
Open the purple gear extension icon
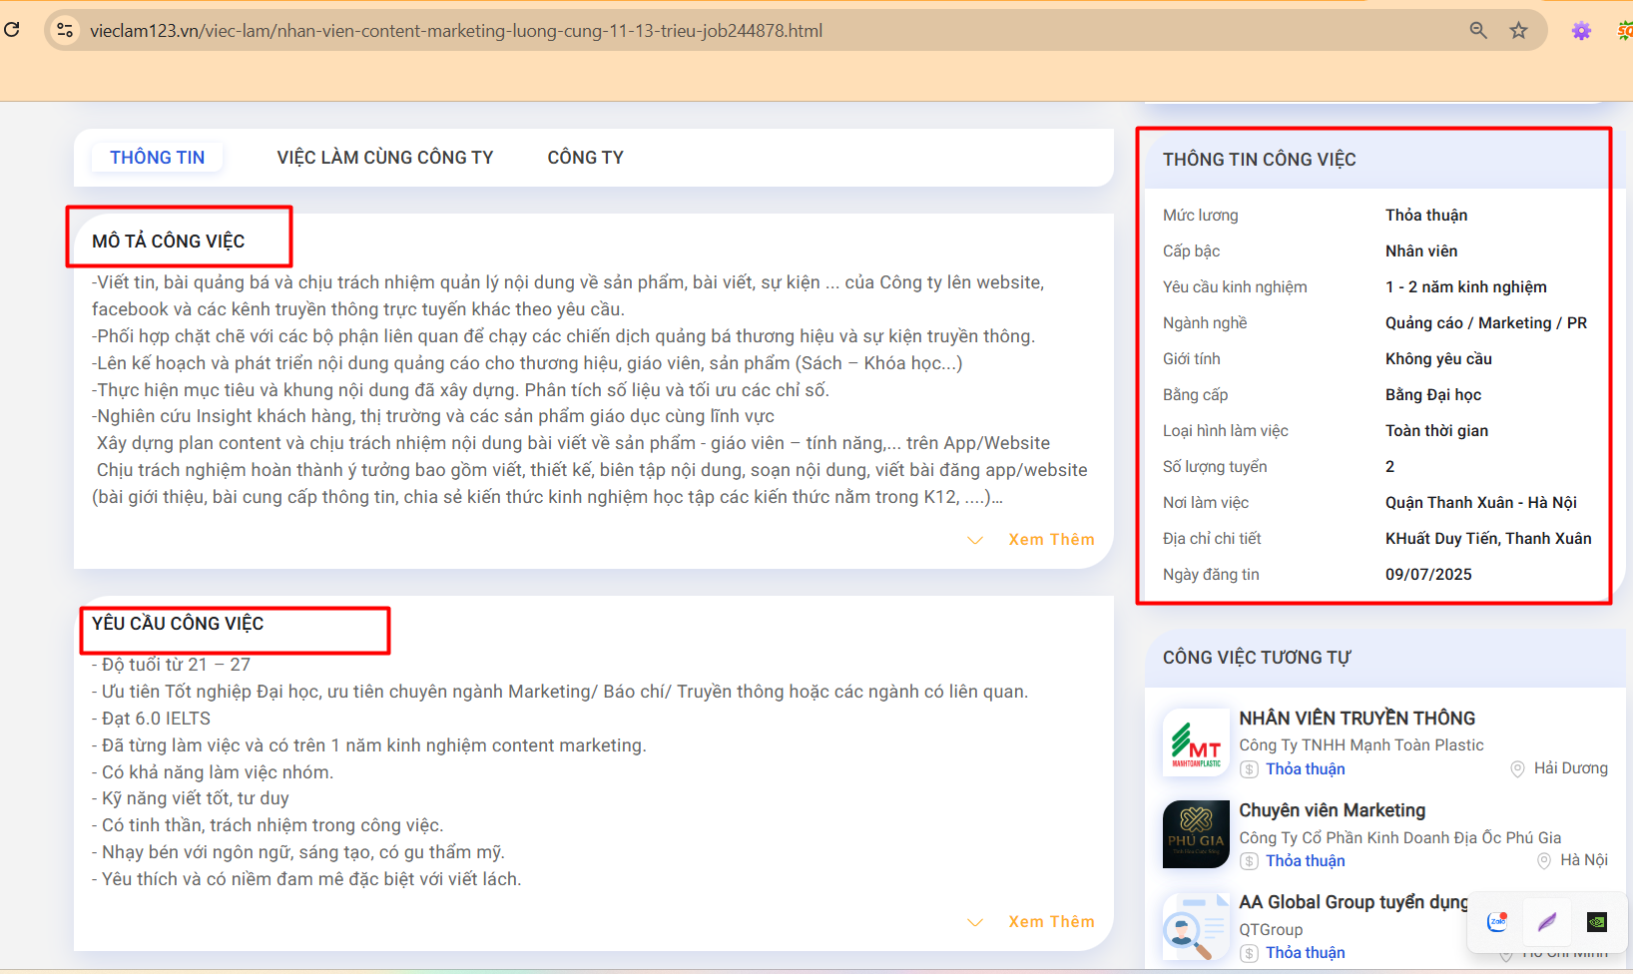[1581, 30]
